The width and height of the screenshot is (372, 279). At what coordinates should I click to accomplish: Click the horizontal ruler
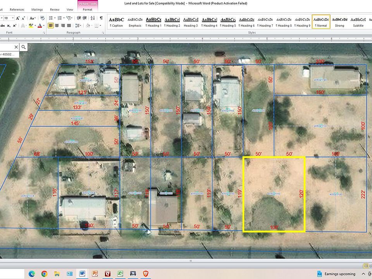[x=186, y=39]
